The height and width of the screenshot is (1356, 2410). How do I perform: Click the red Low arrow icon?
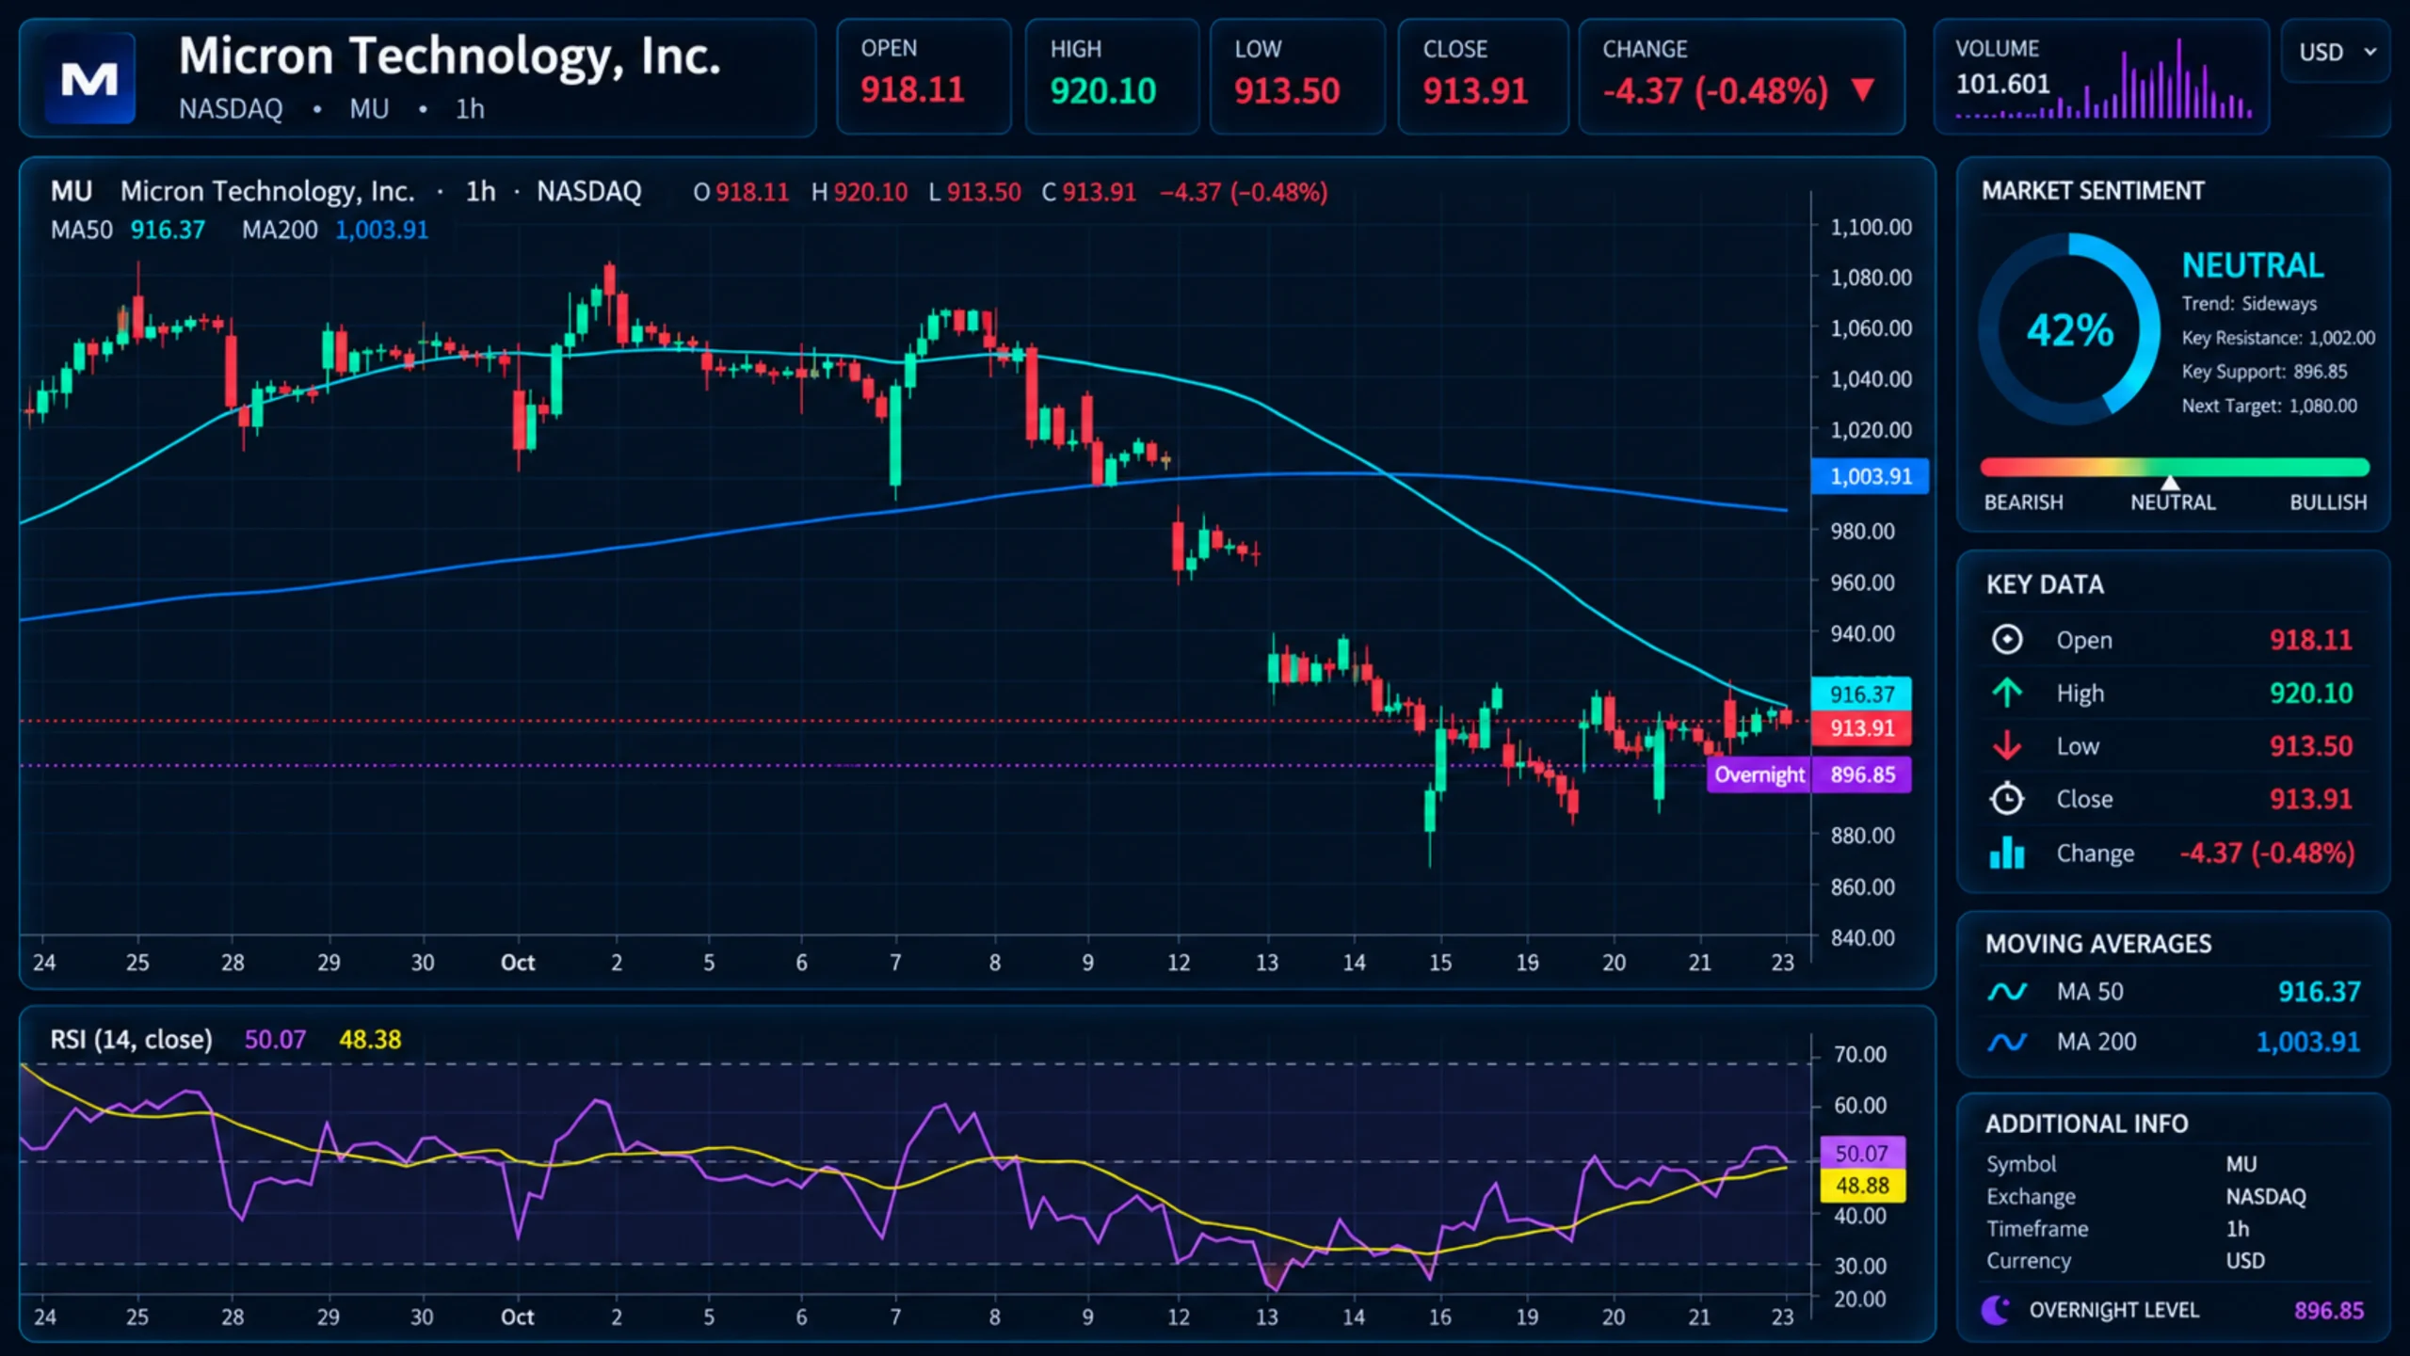[x=2006, y=745]
